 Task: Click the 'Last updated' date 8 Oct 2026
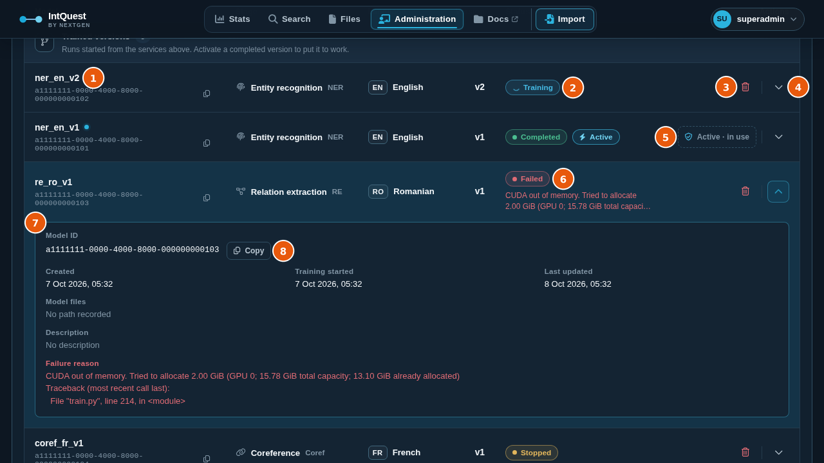(x=578, y=284)
